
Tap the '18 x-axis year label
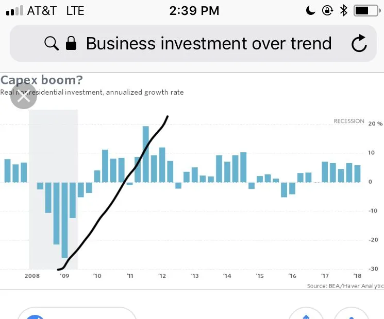pos(357,276)
